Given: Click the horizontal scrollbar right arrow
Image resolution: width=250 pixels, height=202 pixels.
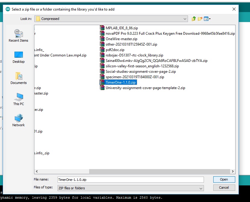Looking at the screenshot, I should (x=233, y=171).
